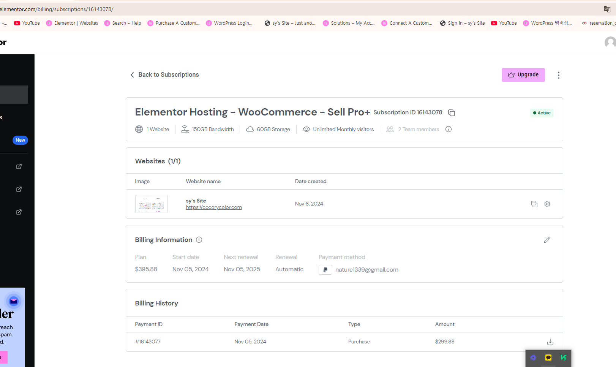
Task: Open Sign In – sy's Site bookmark
Action: 462,23
